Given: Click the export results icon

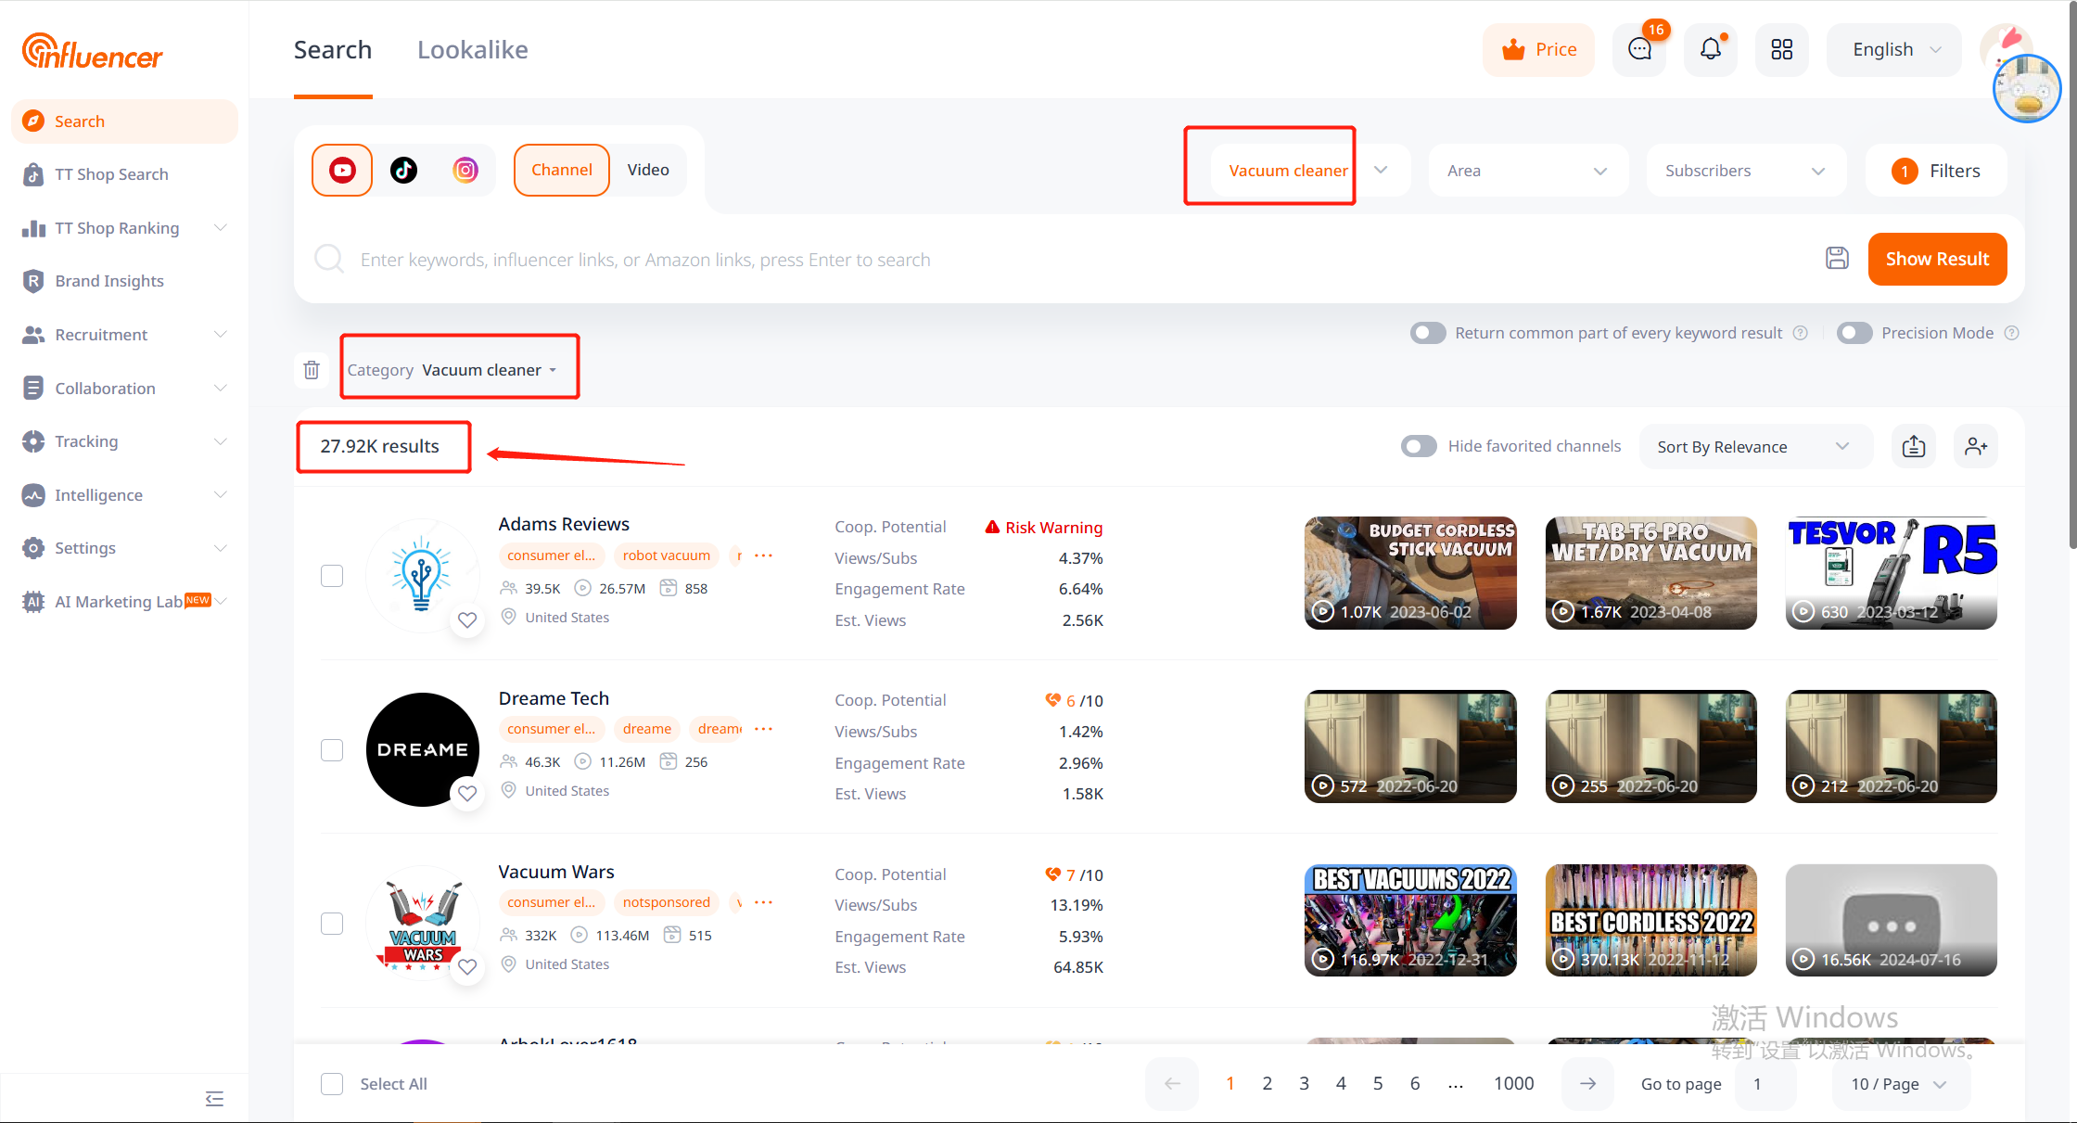Looking at the screenshot, I should [1914, 447].
